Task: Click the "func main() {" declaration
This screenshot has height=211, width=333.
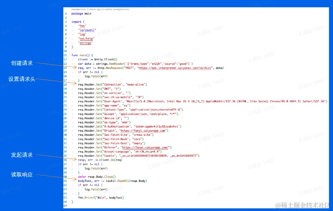Action: click(82, 55)
